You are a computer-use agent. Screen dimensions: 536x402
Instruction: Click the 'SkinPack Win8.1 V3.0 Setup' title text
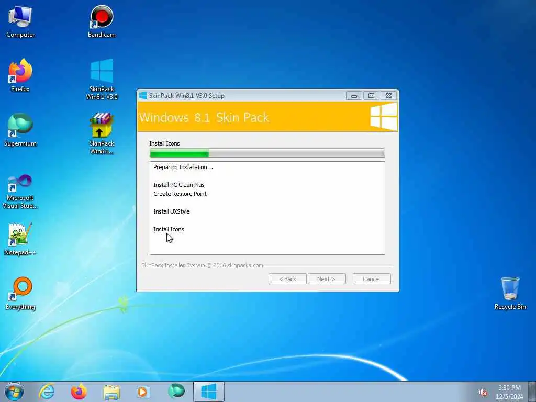click(x=187, y=96)
